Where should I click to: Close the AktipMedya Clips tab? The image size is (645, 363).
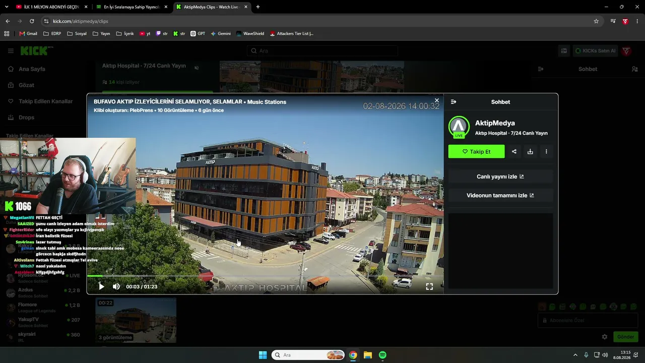(x=246, y=7)
